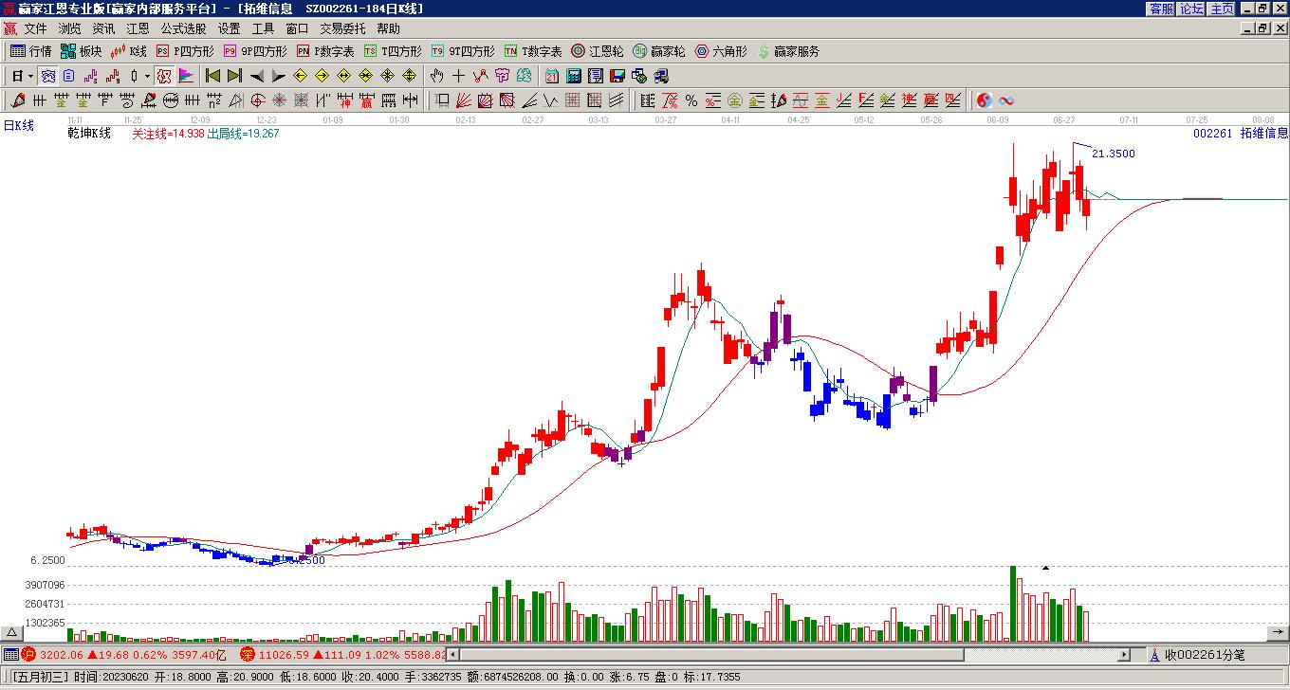Viewport: 1290px width, 690px height.
Task: Click the 论坛 forum button
Action: coord(1191,9)
